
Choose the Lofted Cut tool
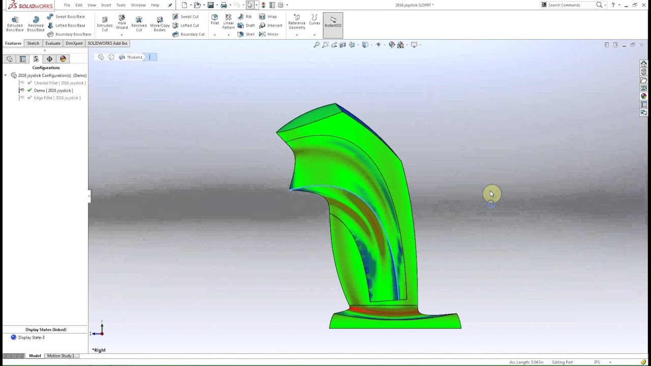click(186, 25)
